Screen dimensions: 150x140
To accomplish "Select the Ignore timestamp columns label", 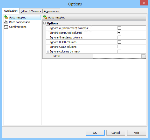I will click(x=66, y=37).
